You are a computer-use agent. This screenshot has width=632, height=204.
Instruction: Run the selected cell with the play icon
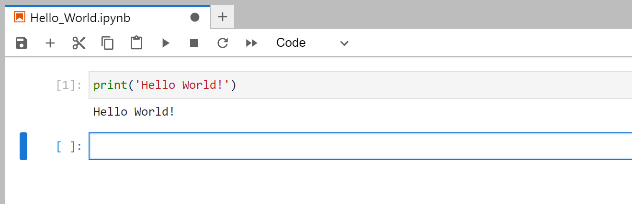click(x=166, y=43)
